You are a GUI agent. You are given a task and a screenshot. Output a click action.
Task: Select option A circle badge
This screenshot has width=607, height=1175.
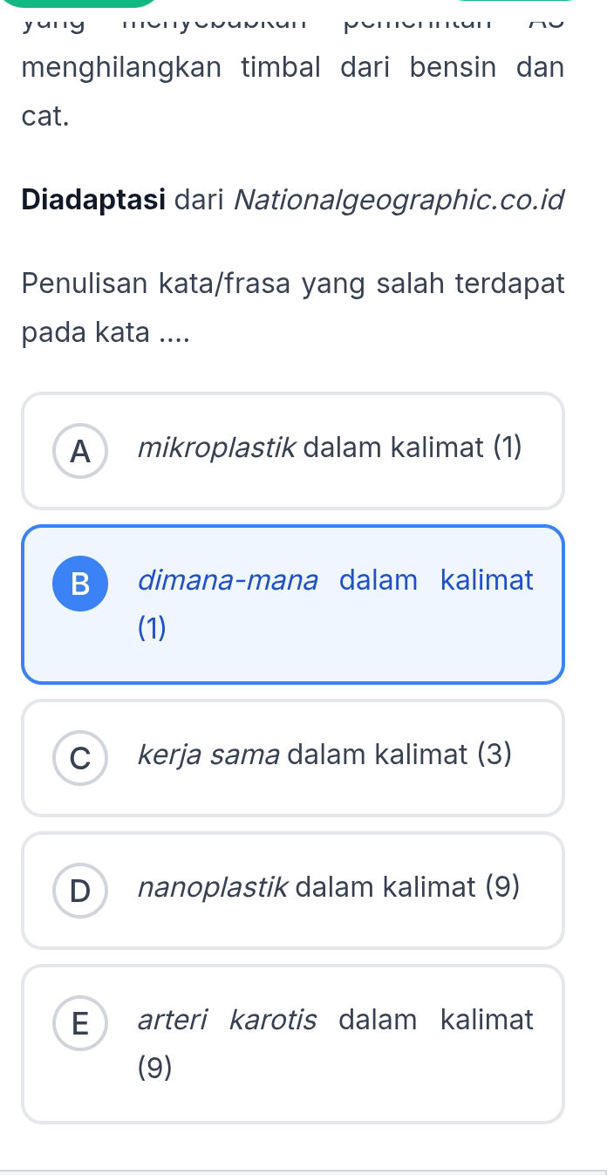point(80,451)
